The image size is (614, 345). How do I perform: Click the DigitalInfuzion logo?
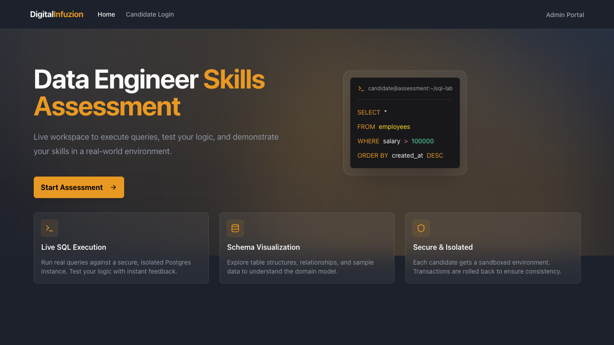(x=57, y=14)
